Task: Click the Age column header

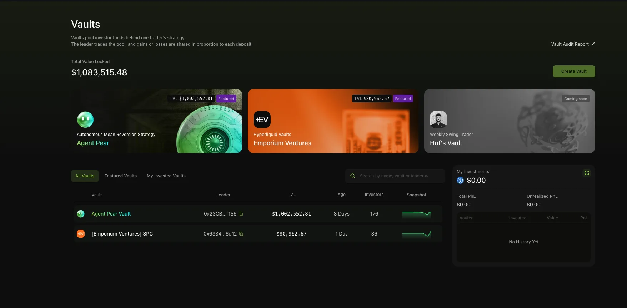Action: pos(342,195)
